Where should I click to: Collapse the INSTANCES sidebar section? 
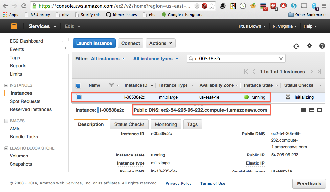tap(6, 85)
